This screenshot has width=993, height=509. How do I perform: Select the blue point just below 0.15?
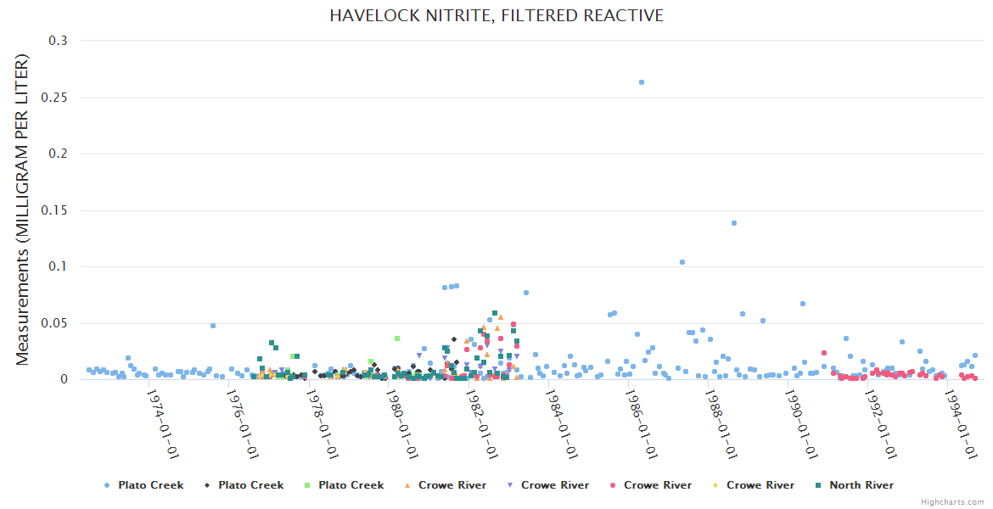[734, 223]
